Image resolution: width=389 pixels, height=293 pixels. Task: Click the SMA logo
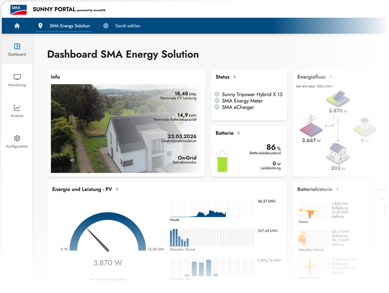pyautogui.click(x=19, y=9)
